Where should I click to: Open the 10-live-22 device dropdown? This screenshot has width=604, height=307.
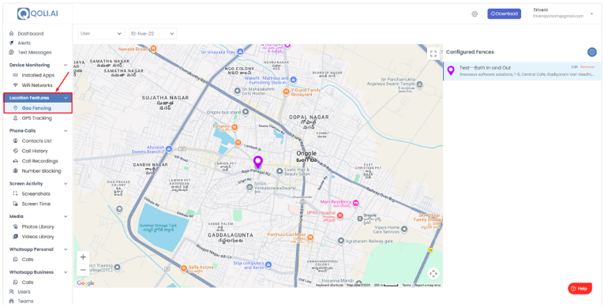click(x=152, y=33)
